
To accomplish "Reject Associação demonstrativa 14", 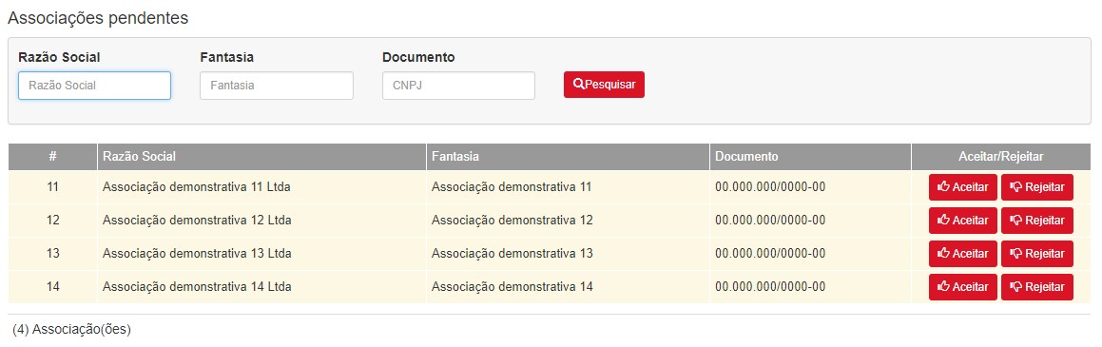I will pyautogui.click(x=1037, y=286).
